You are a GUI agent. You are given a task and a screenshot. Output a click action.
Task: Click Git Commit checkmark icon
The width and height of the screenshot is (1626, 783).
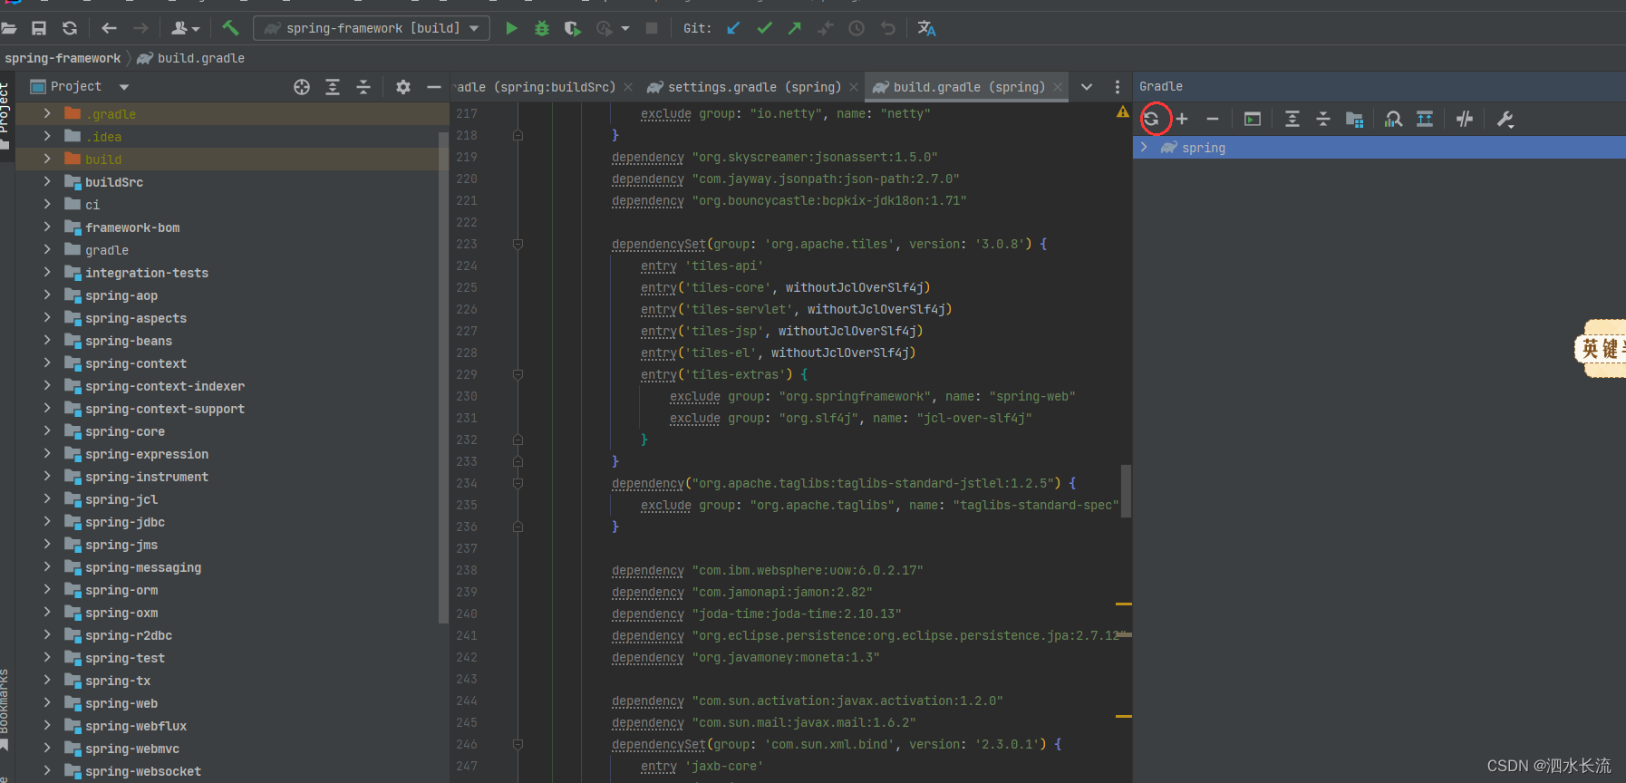coord(764,28)
